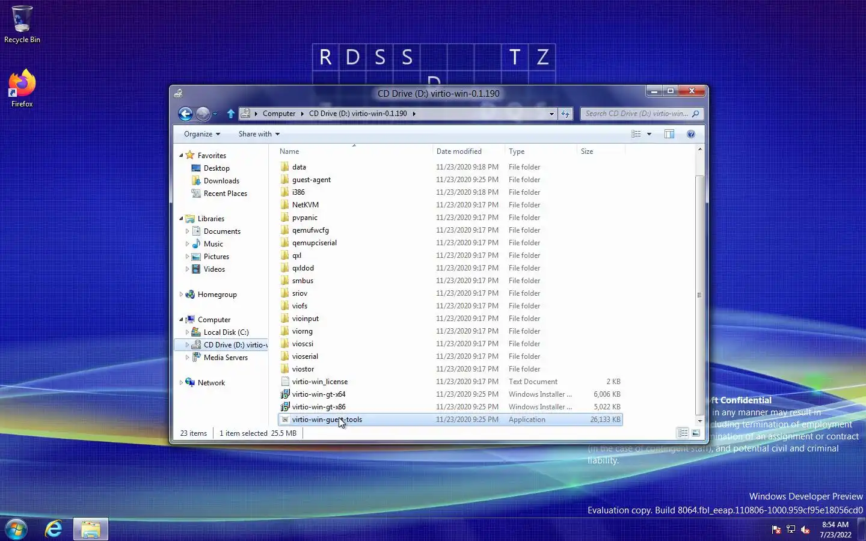Click the muted volume tray icon
Image resolution: width=866 pixels, height=541 pixels.
pyautogui.click(x=805, y=530)
